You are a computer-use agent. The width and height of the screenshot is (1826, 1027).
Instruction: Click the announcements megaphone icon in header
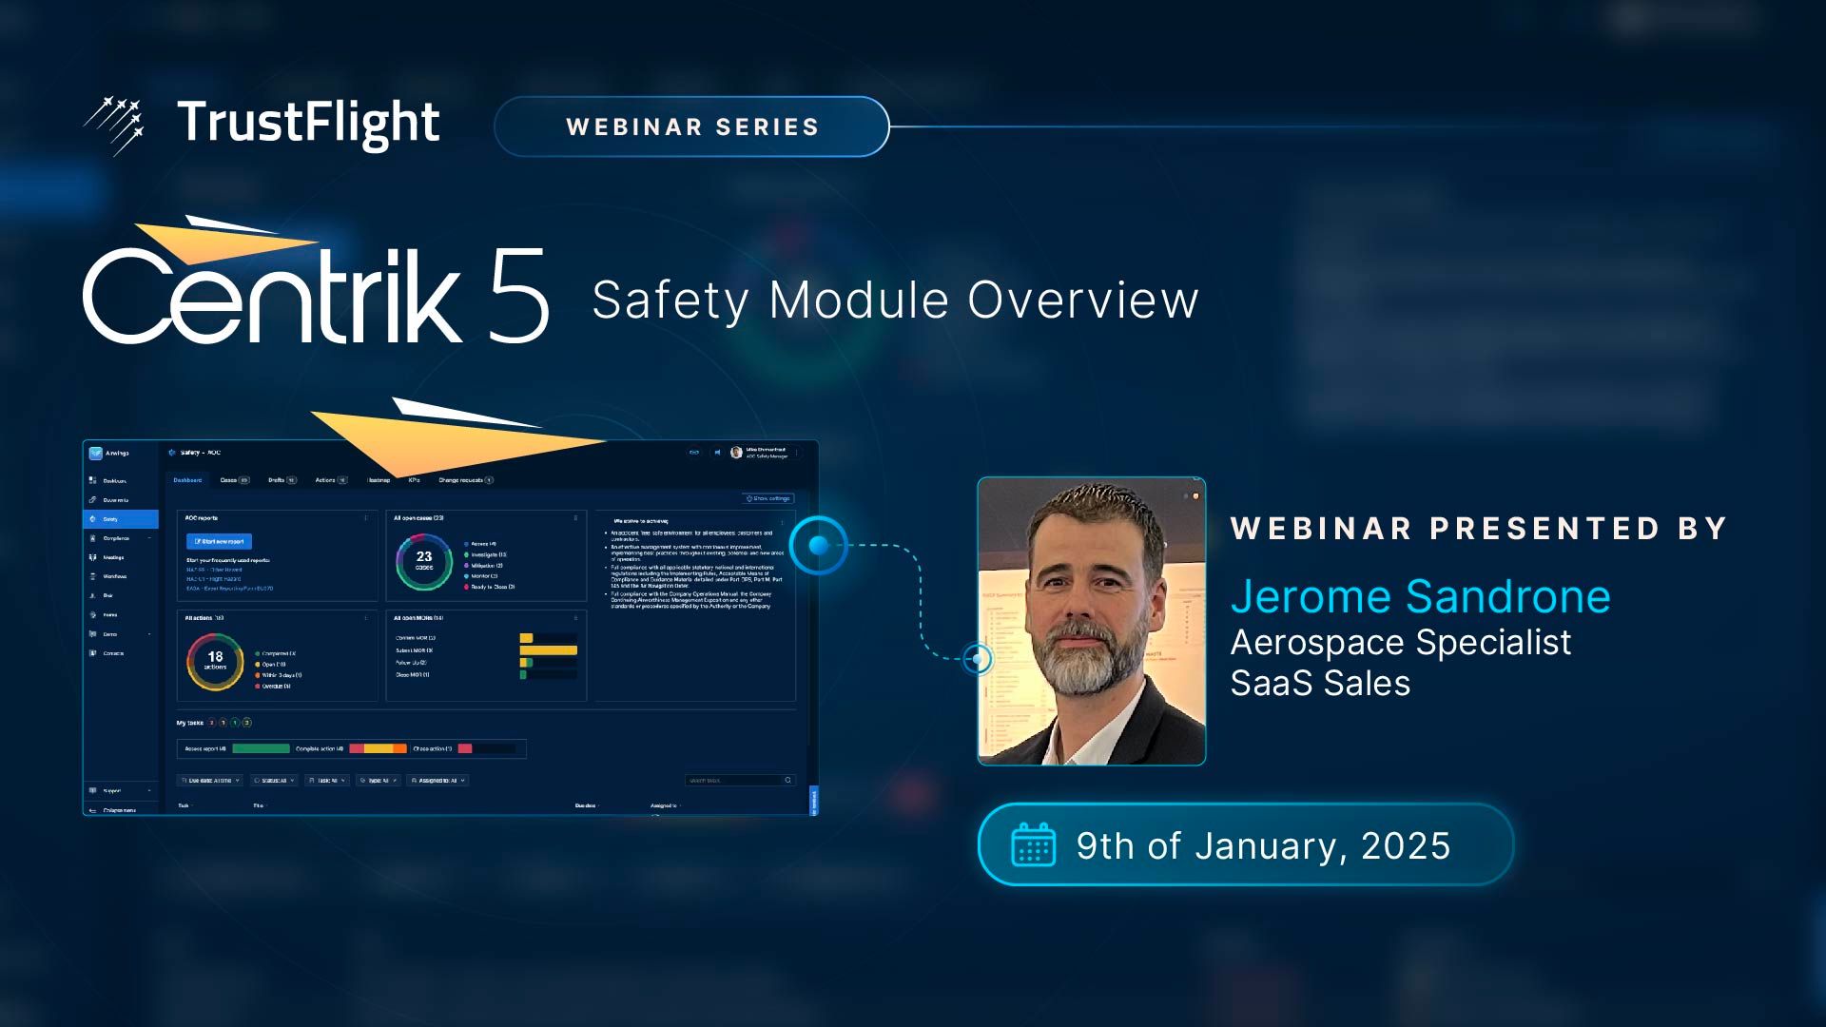[x=717, y=453]
